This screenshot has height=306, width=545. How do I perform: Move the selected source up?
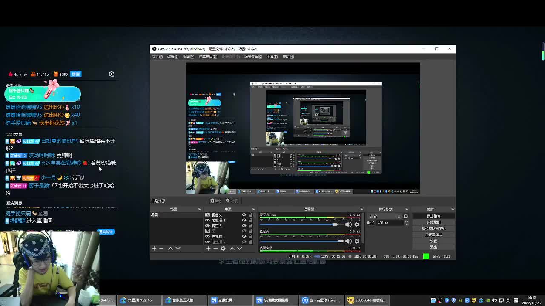pos(232,249)
